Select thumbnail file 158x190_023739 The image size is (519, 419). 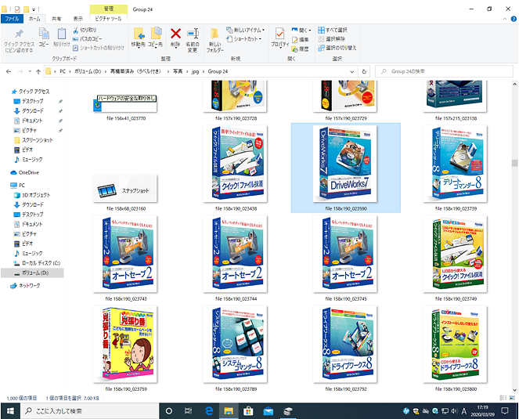[x=456, y=168]
